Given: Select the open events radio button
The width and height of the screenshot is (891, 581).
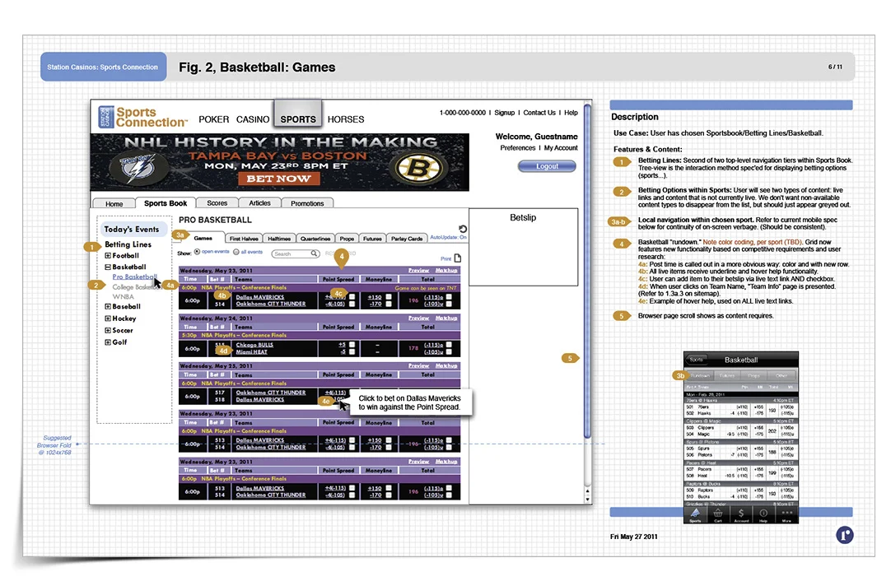Looking at the screenshot, I should pyautogui.click(x=197, y=252).
